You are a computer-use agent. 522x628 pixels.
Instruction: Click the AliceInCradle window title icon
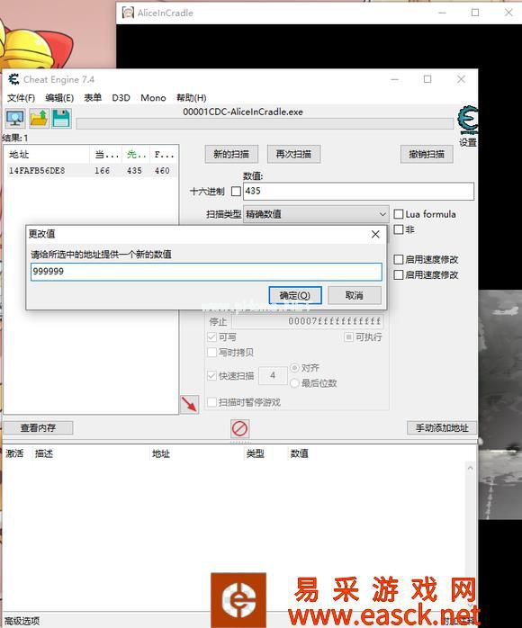(128, 13)
